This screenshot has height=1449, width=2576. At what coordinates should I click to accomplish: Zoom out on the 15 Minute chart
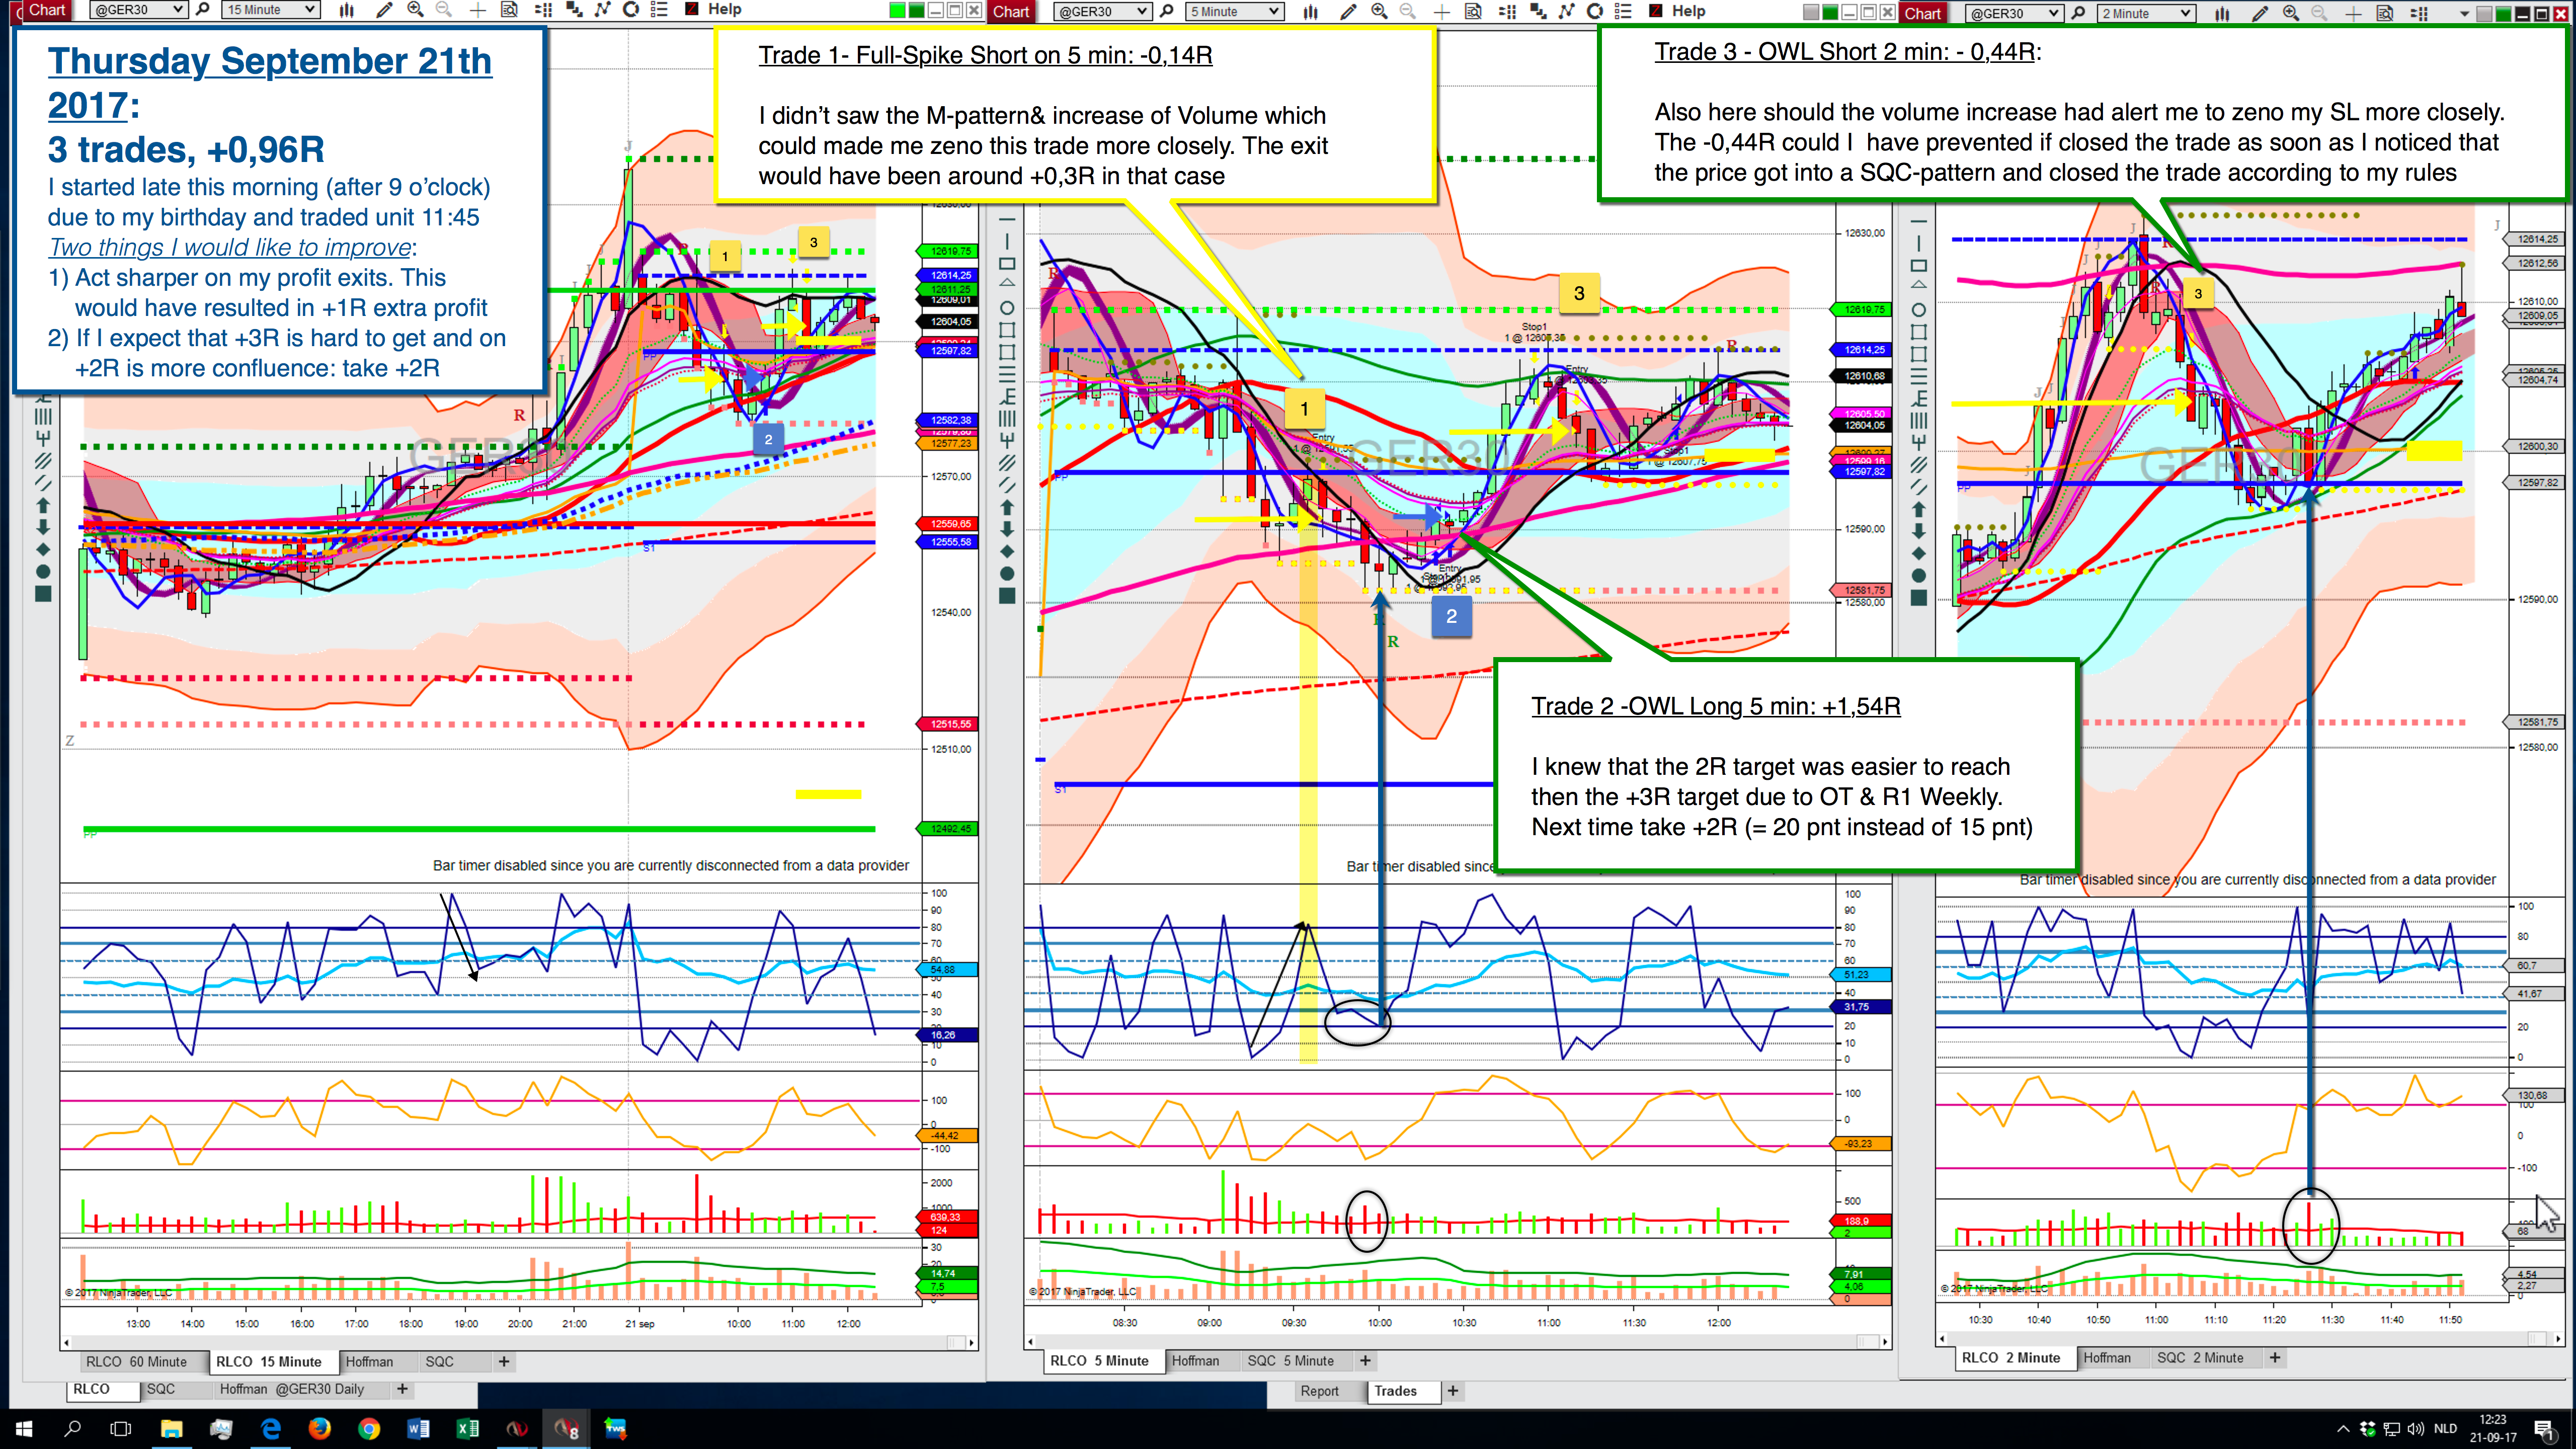(444, 10)
